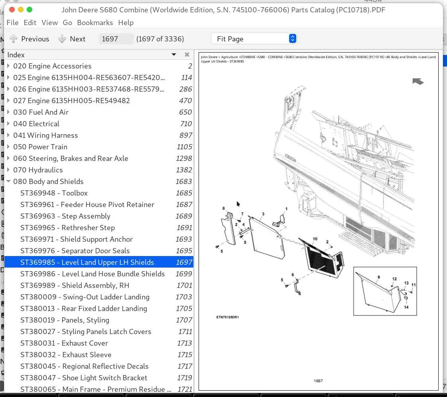Select ST369963 - Step Assembly entry
The width and height of the screenshot is (447, 397).
tap(98, 216)
